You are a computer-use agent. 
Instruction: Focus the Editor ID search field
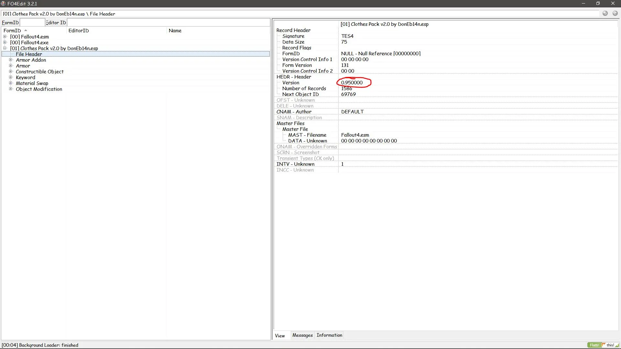coord(168,22)
